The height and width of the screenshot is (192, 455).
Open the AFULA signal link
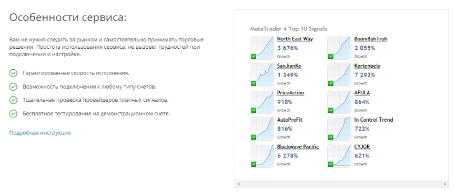click(x=362, y=93)
